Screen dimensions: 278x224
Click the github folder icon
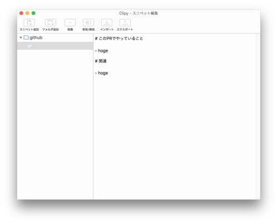(26, 37)
